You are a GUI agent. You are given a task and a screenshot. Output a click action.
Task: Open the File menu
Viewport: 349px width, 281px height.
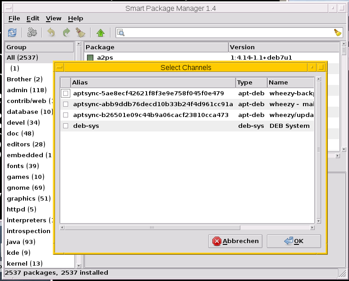14,19
